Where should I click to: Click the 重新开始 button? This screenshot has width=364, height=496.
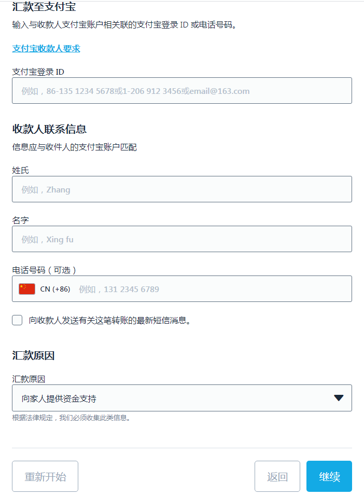click(45, 476)
